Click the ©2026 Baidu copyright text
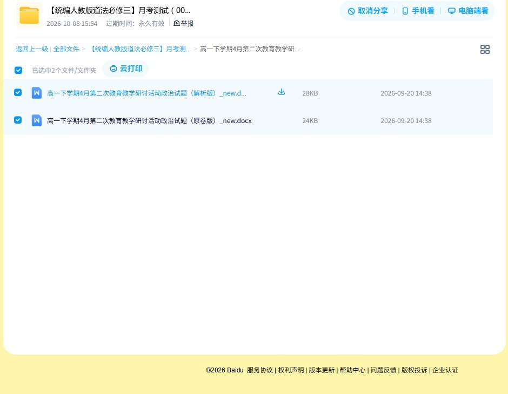Viewport: 508px width, 394px height. (224, 370)
